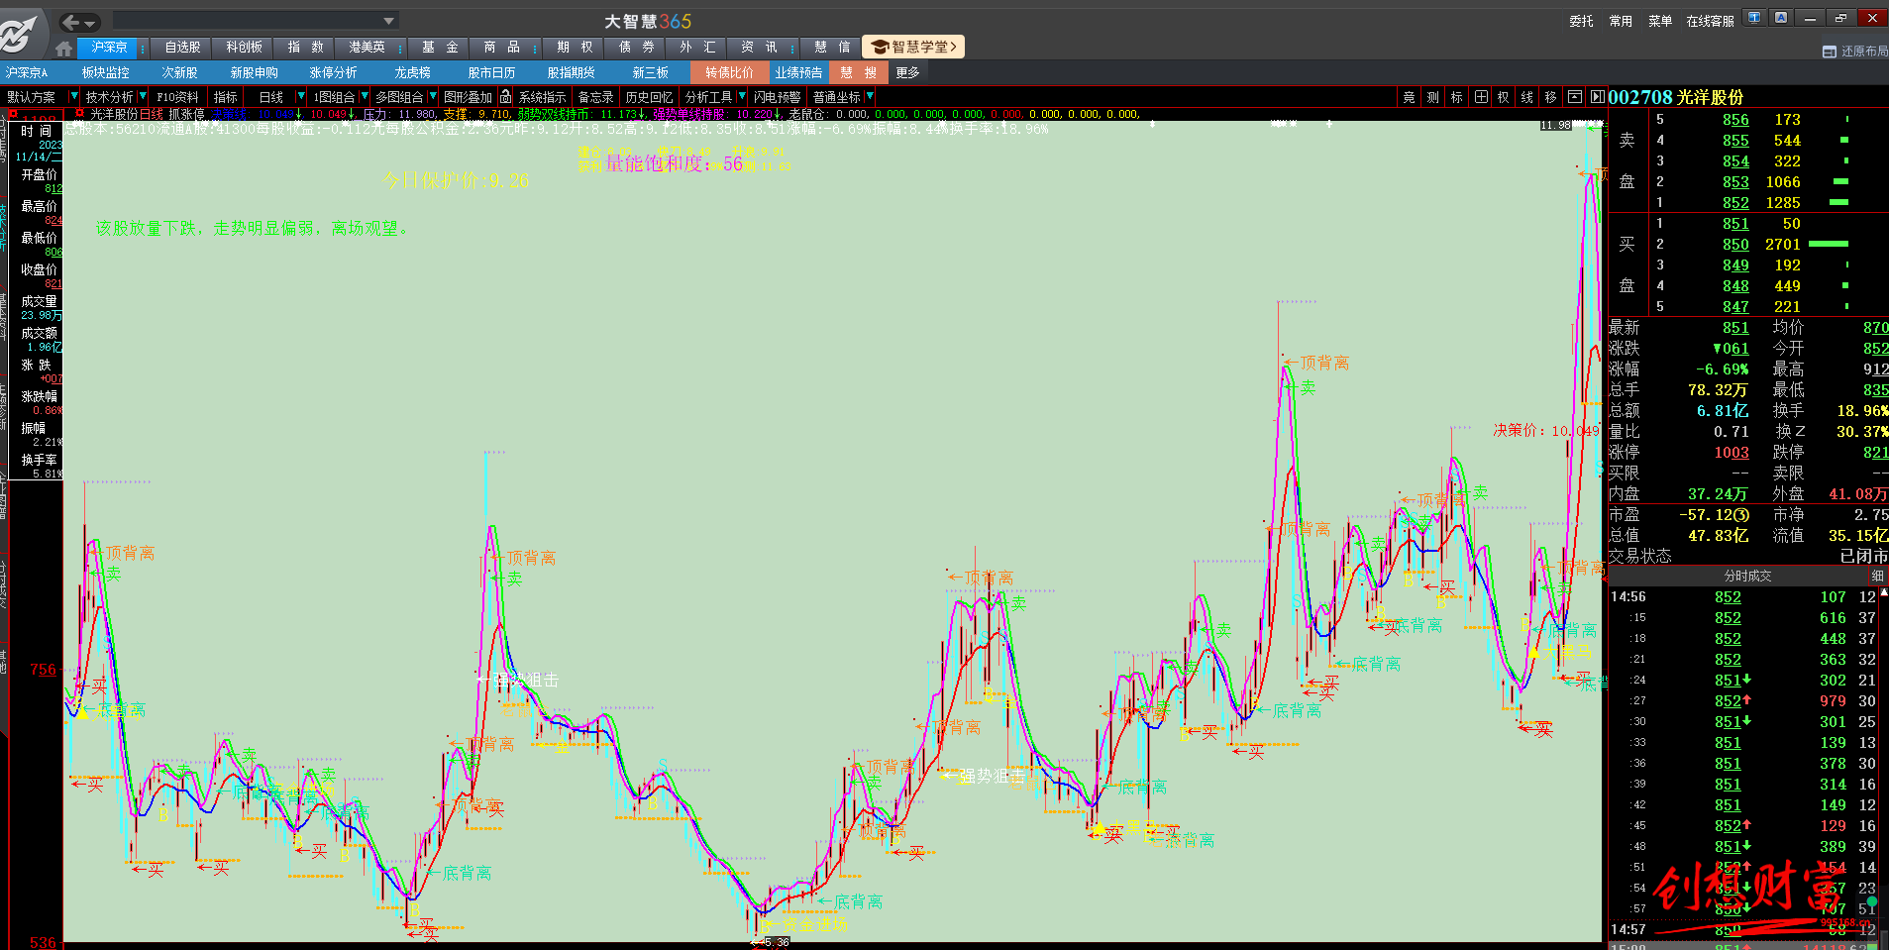Go to the home page icon
1889x950 pixels.
point(63,48)
